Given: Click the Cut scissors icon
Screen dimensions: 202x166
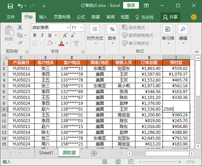Looking at the screenshot, I should click(x=20, y=27).
